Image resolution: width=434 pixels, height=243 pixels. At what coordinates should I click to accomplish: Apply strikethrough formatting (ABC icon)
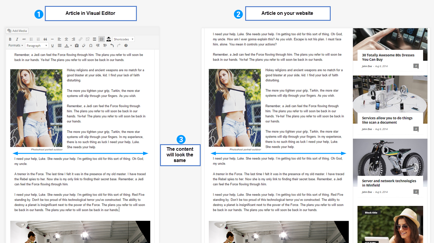[x=24, y=39]
